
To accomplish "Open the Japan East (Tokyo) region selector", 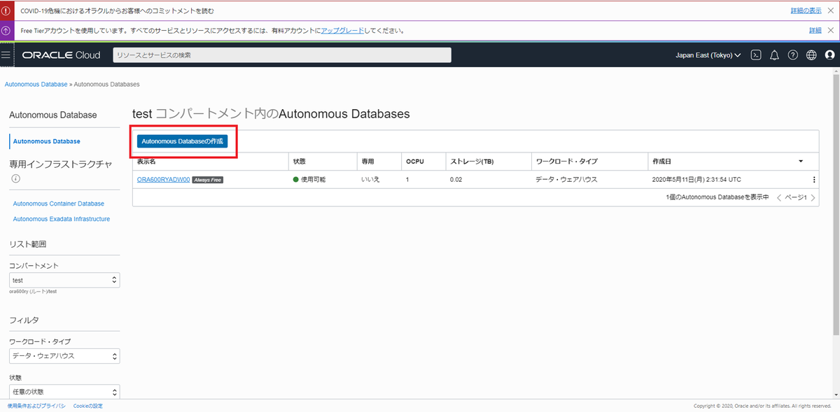I will click(708, 55).
